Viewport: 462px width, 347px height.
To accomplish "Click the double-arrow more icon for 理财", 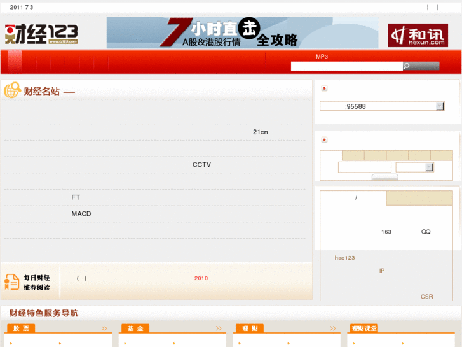I will coord(332,329).
